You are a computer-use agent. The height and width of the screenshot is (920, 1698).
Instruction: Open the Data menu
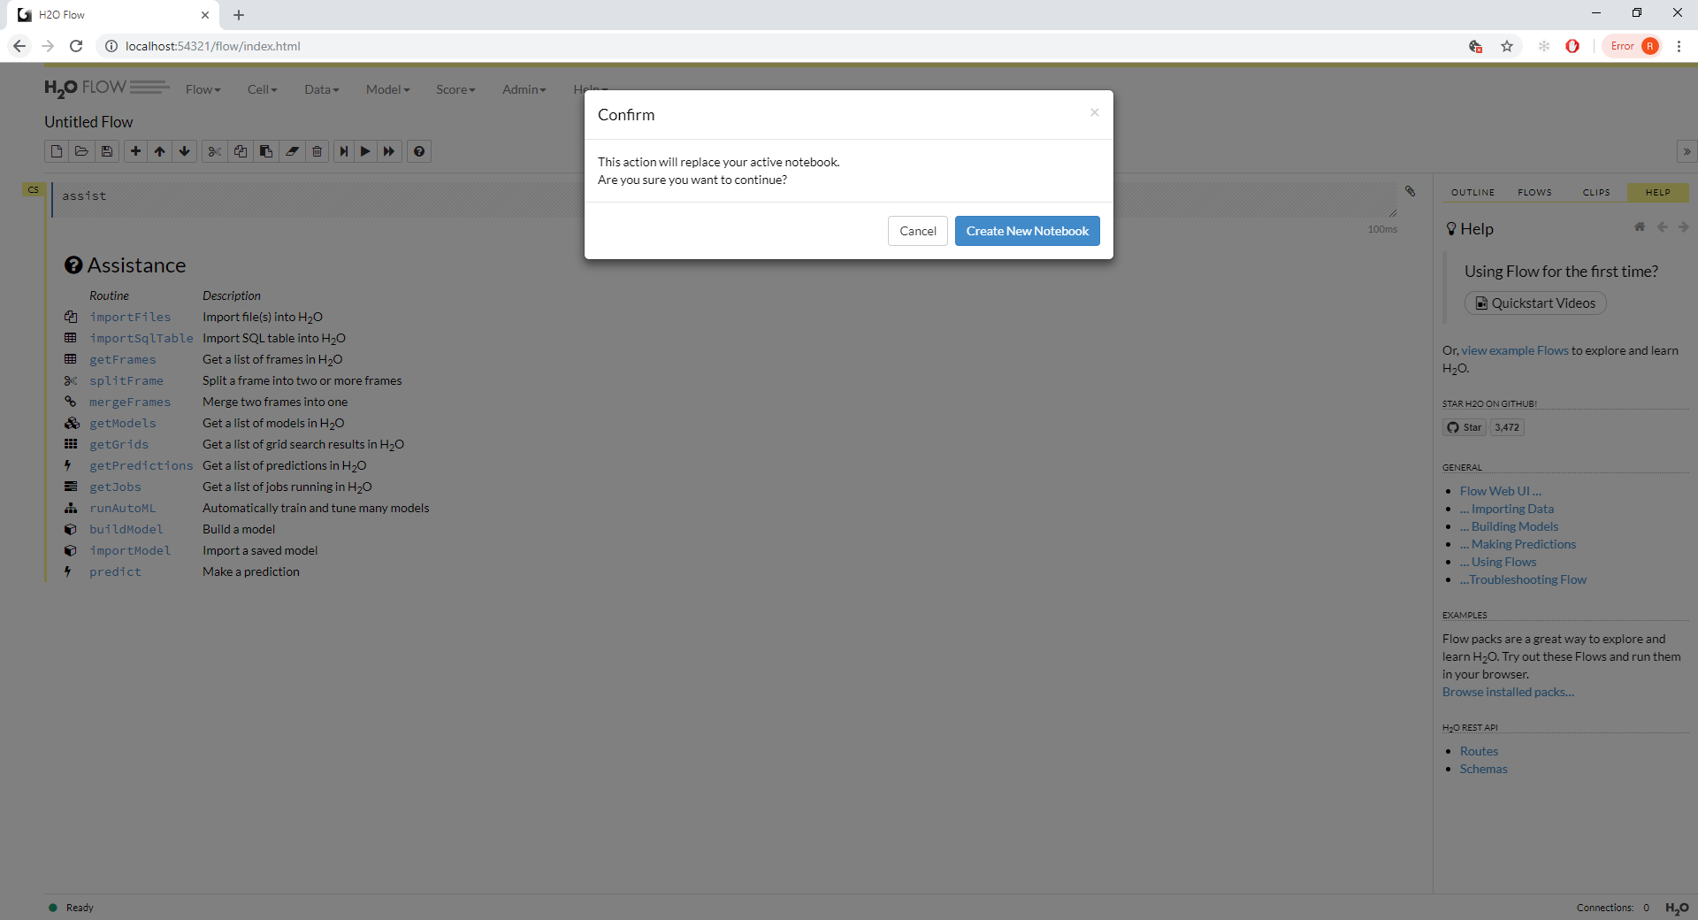[x=321, y=89]
